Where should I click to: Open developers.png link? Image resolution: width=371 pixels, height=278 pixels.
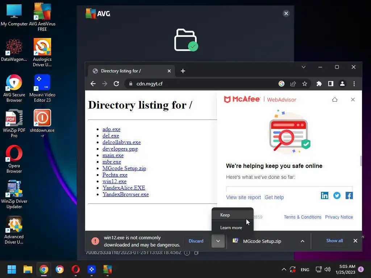point(120,149)
